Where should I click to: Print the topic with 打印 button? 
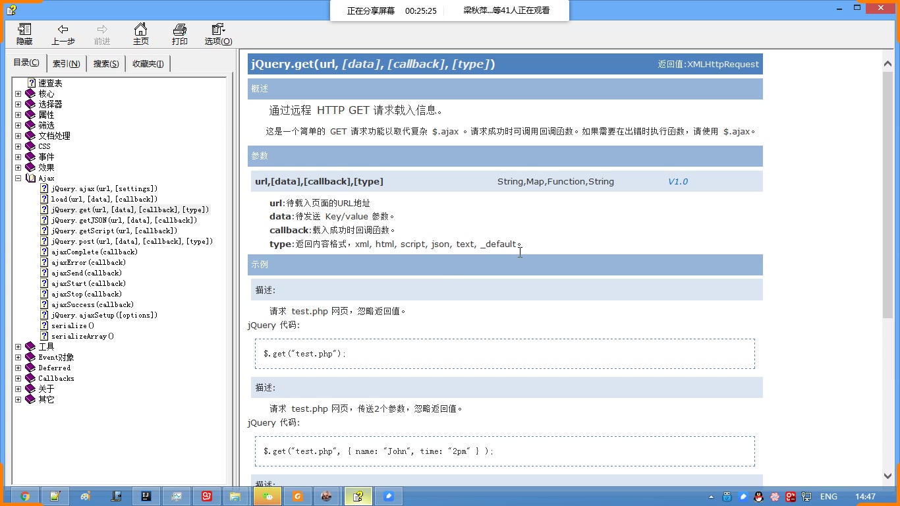point(180,34)
